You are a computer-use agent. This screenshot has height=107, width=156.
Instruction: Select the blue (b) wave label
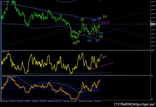point(94,20)
